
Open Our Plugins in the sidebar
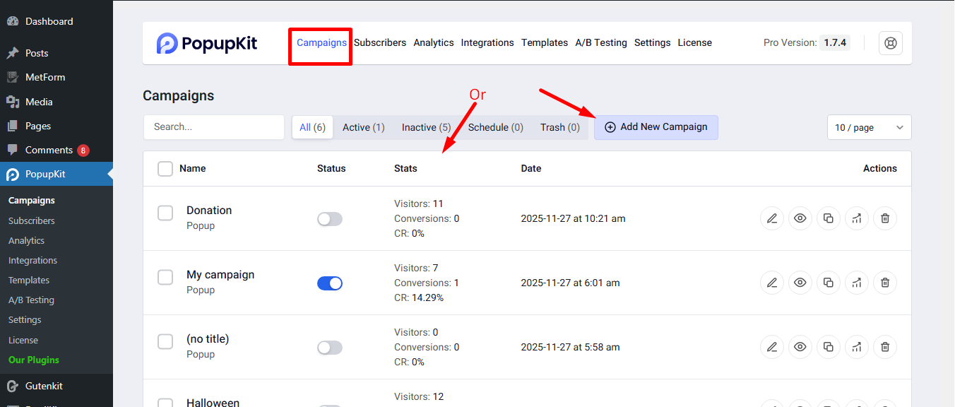click(32, 360)
